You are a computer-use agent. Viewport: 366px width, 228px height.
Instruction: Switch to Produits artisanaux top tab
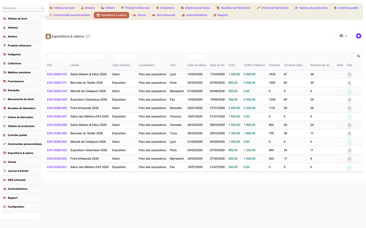pos(135,8)
